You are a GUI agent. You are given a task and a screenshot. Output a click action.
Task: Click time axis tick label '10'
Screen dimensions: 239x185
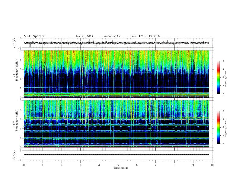(212, 165)
